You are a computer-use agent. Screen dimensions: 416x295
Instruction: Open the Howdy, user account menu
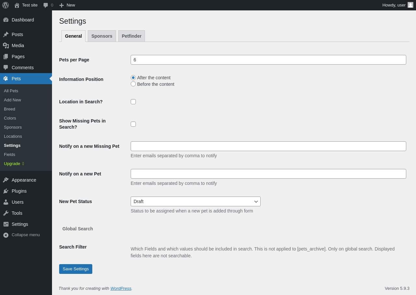(398, 5)
